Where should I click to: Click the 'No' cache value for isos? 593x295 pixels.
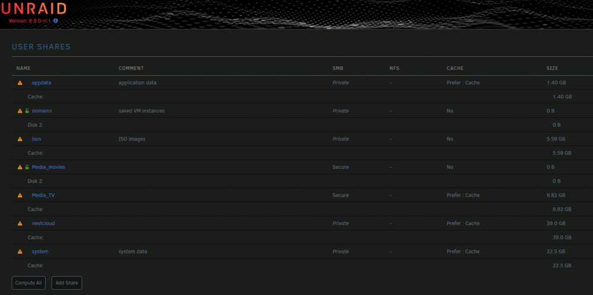(x=449, y=139)
